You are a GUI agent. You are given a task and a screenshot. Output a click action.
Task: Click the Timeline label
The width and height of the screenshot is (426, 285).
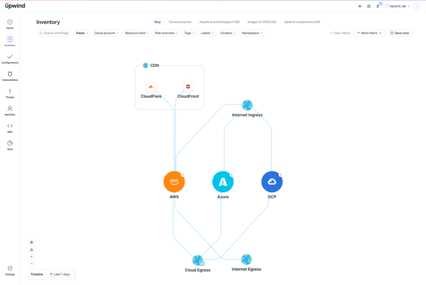coord(37,275)
